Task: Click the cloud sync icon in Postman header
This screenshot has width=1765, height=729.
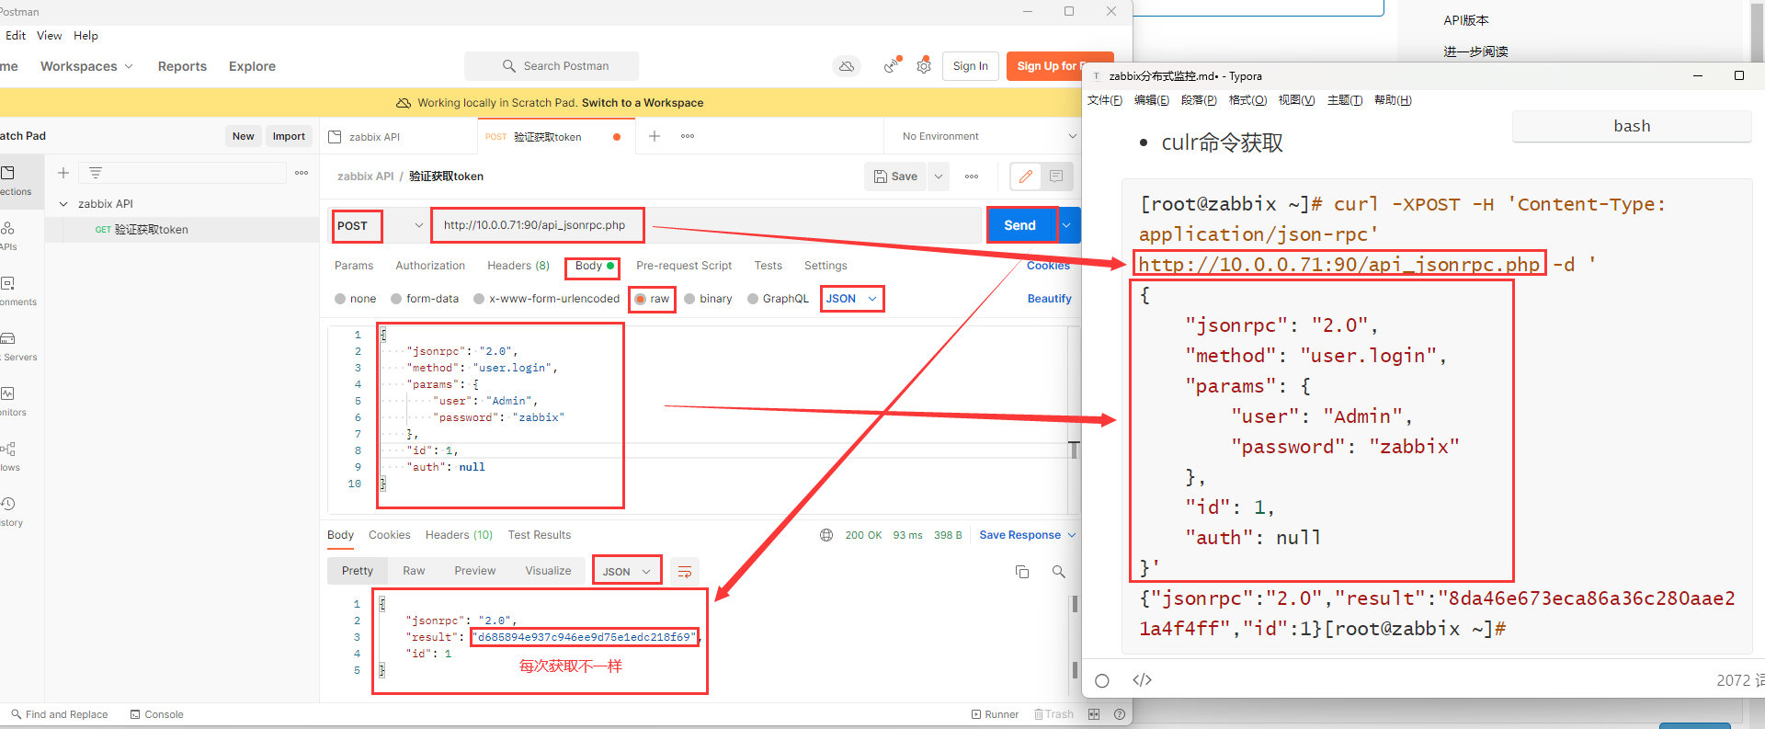Action: [846, 66]
